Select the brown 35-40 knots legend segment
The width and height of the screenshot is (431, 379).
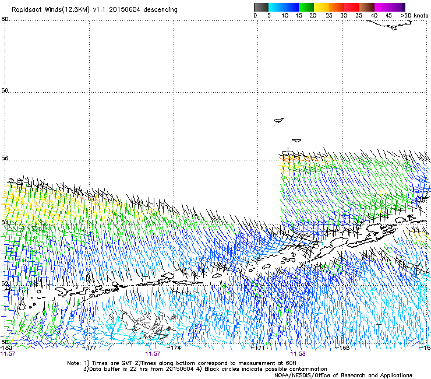tap(367, 7)
